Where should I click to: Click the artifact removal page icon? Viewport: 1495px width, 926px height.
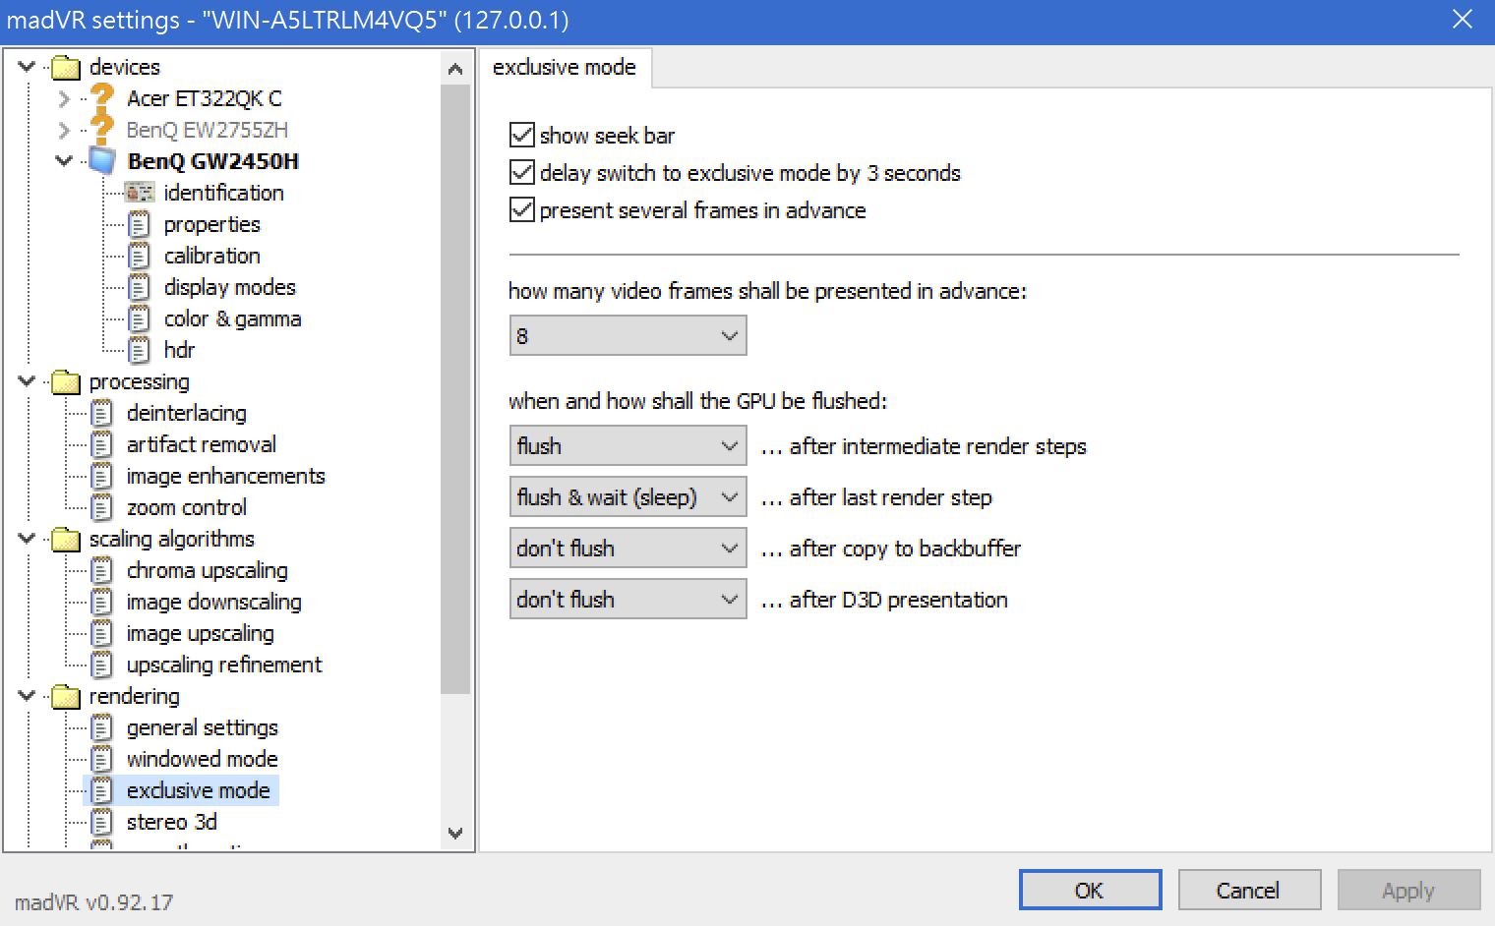(x=102, y=444)
